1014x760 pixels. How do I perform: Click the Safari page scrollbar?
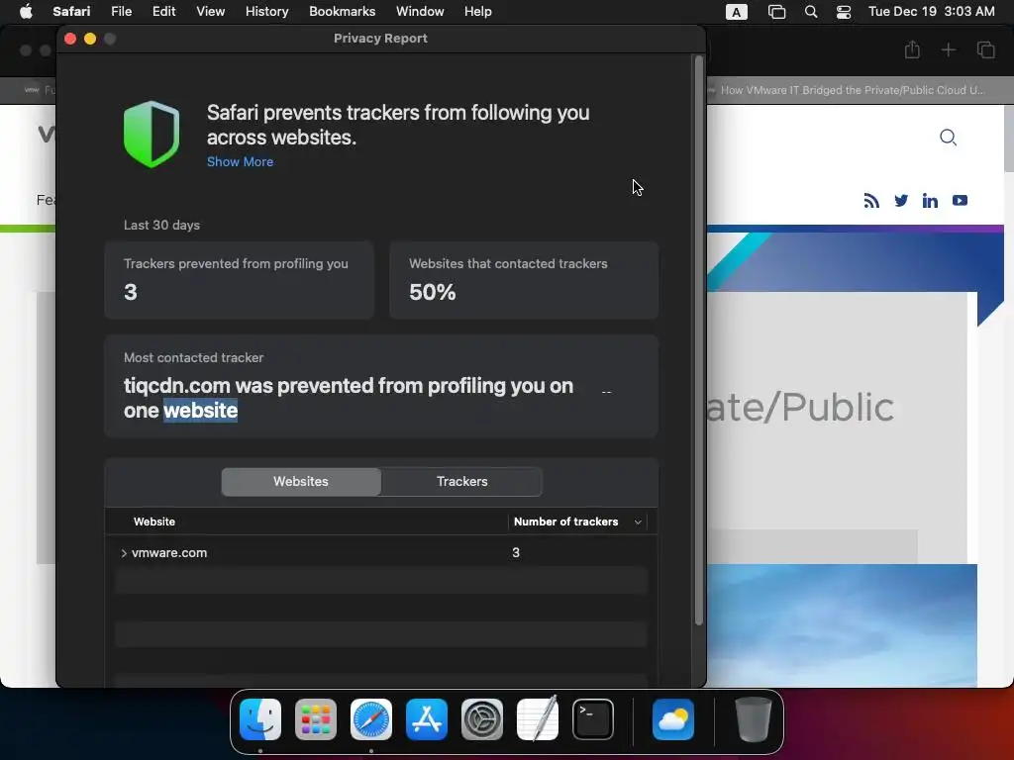click(x=1009, y=140)
